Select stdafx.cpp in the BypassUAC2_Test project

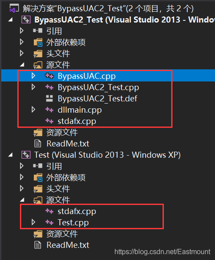coord(77,121)
